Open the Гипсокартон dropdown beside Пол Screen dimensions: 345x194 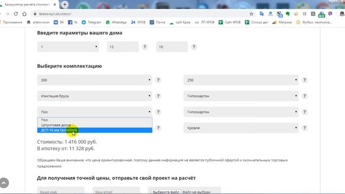tap(241, 112)
